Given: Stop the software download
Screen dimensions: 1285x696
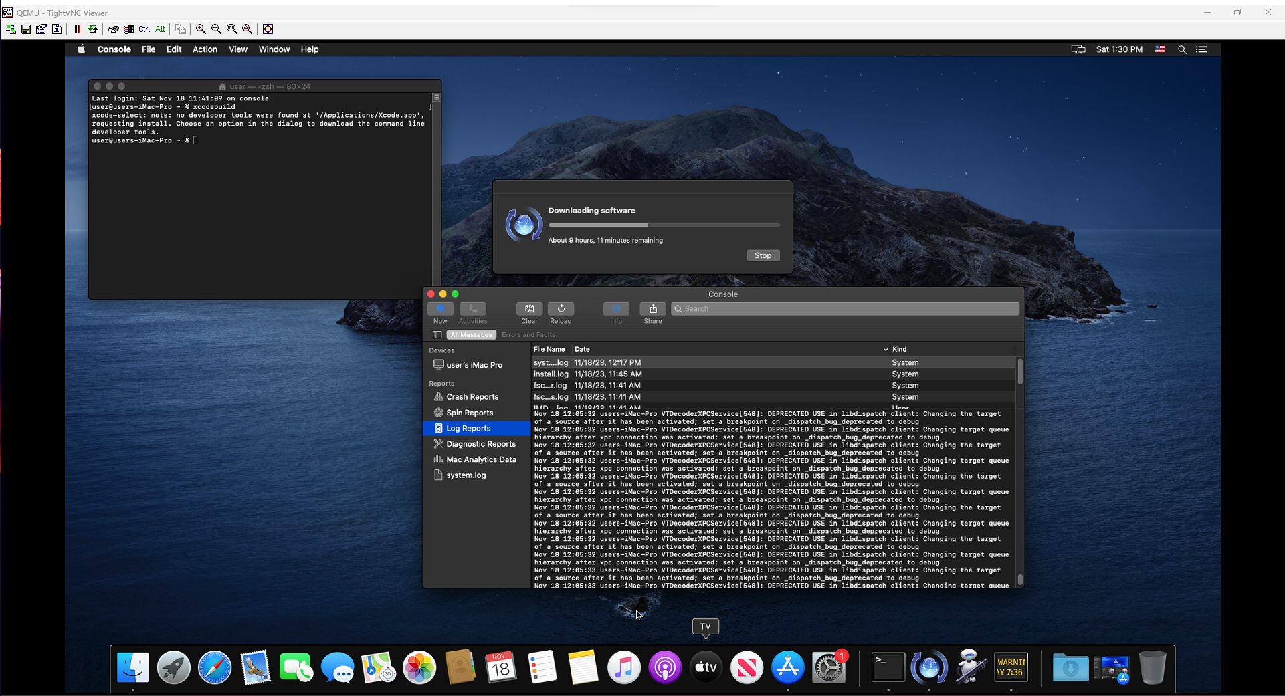Looking at the screenshot, I should coord(763,255).
